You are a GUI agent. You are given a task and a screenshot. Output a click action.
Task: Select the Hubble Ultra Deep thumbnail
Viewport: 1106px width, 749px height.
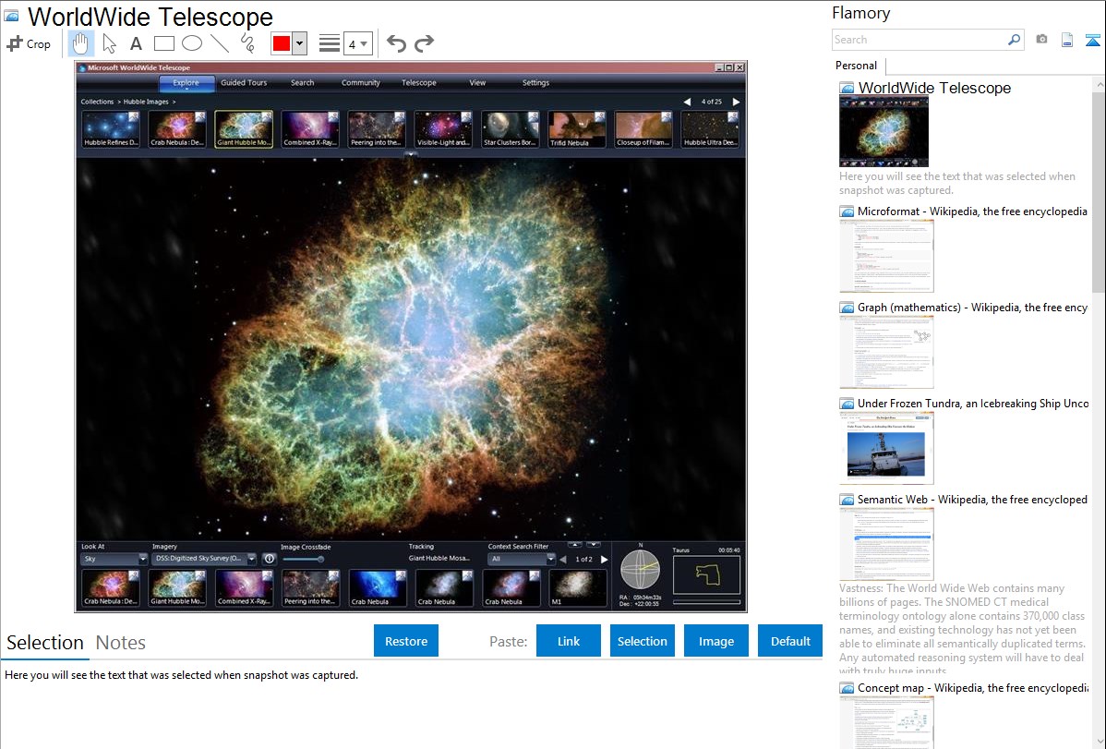click(710, 129)
